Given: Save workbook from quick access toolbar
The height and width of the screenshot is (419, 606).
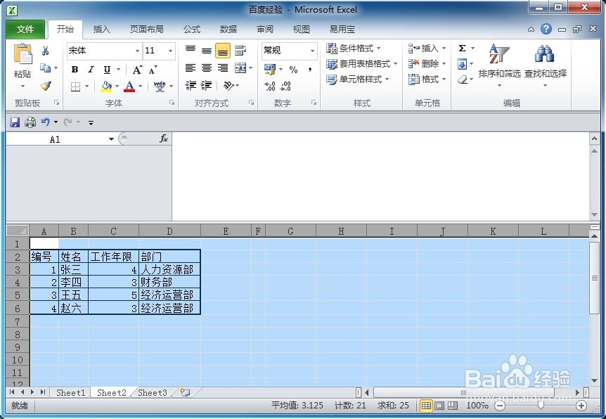Looking at the screenshot, I should pos(15,122).
